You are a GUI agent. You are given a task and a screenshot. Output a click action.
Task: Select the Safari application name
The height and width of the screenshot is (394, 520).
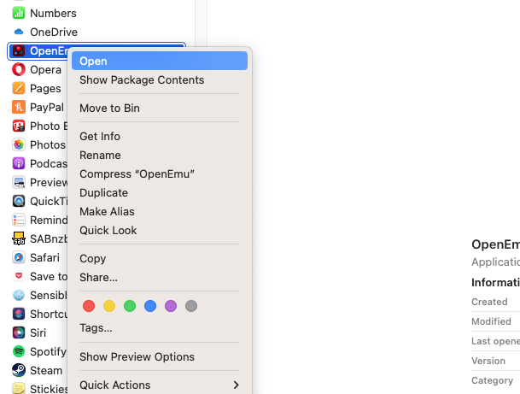[44, 257]
